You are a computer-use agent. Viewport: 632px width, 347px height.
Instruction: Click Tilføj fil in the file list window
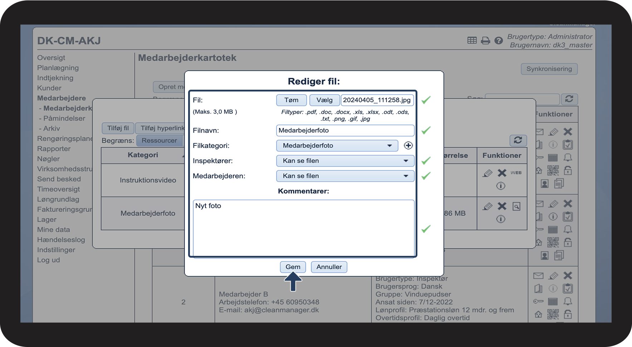[x=118, y=128]
